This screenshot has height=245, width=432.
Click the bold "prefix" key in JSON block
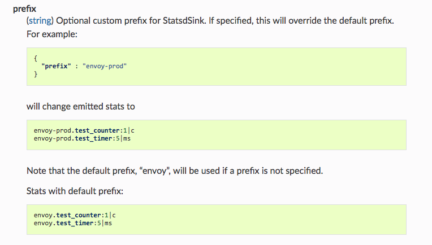[x=57, y=66]
